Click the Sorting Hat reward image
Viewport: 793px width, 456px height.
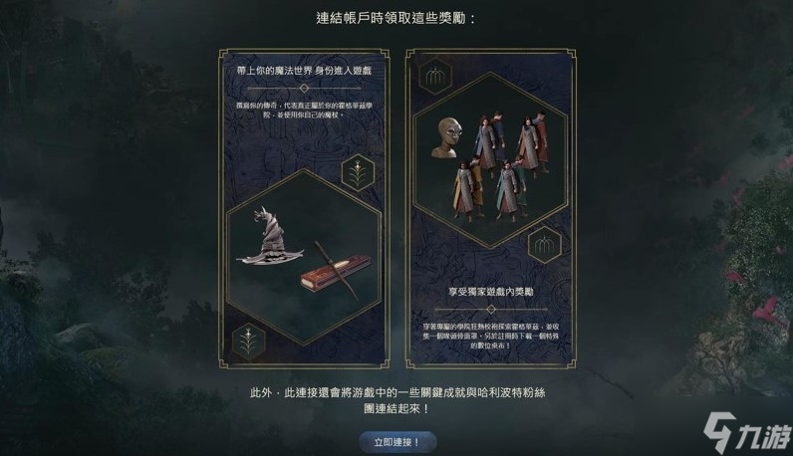click(x=269, y=237)
